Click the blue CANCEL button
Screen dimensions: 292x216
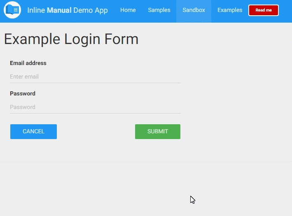point(33,132)
